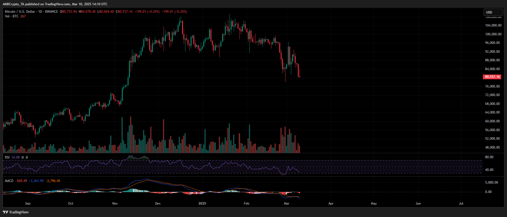Click the 96,000.00 price axis label
The width and height of the screenshot is (507, 217).
click(x=492, y=43)
